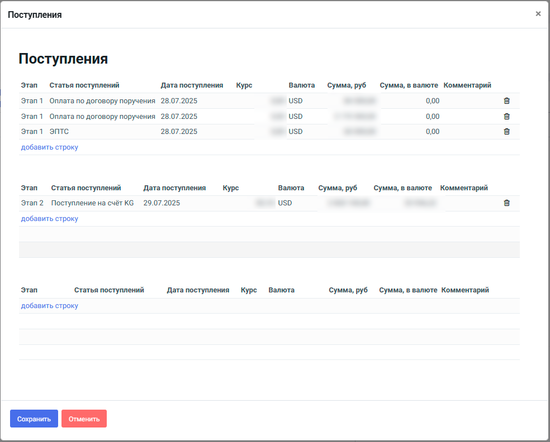The height and width of the screenshot is (442, 550).
Task: Open USD currency in the Этап 2 row
Action: (285, 203)
